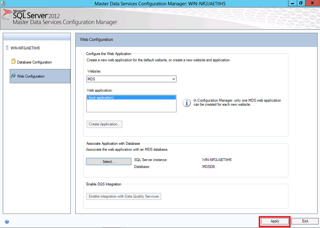Click the blue help question mark icon

[7, 221]
